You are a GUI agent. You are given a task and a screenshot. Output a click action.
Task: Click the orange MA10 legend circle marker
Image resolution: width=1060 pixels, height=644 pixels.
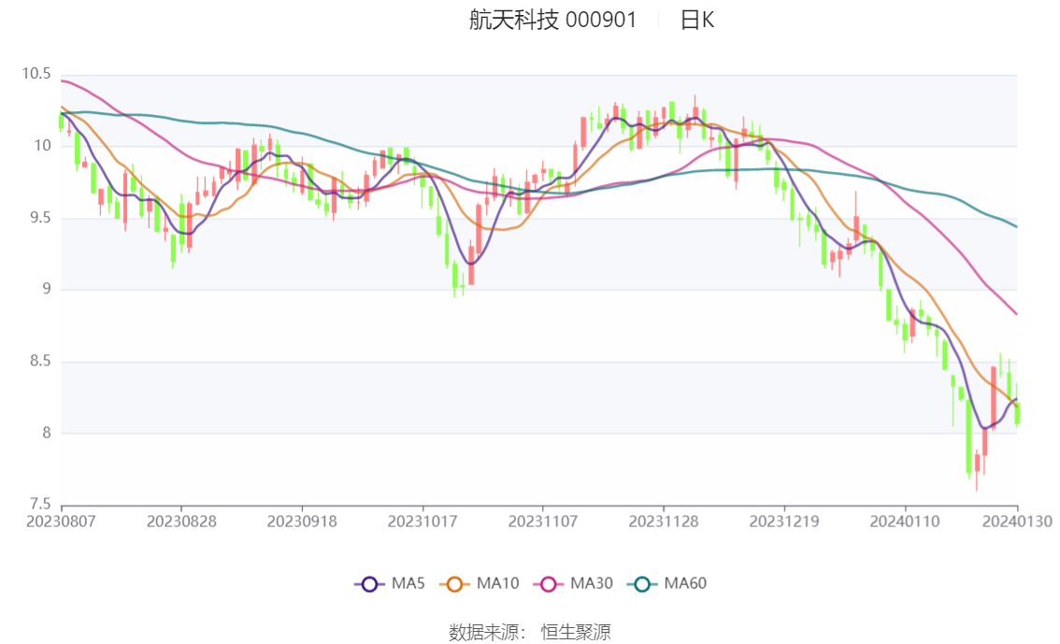point(455,584)
